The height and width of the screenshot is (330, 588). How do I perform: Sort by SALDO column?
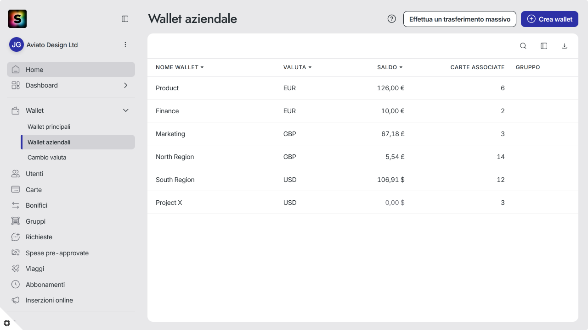[x=390, y=67]
